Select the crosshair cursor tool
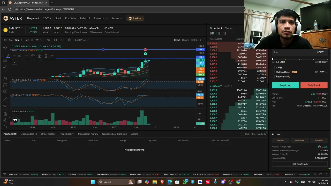The image size is (331, 186). 5,48
